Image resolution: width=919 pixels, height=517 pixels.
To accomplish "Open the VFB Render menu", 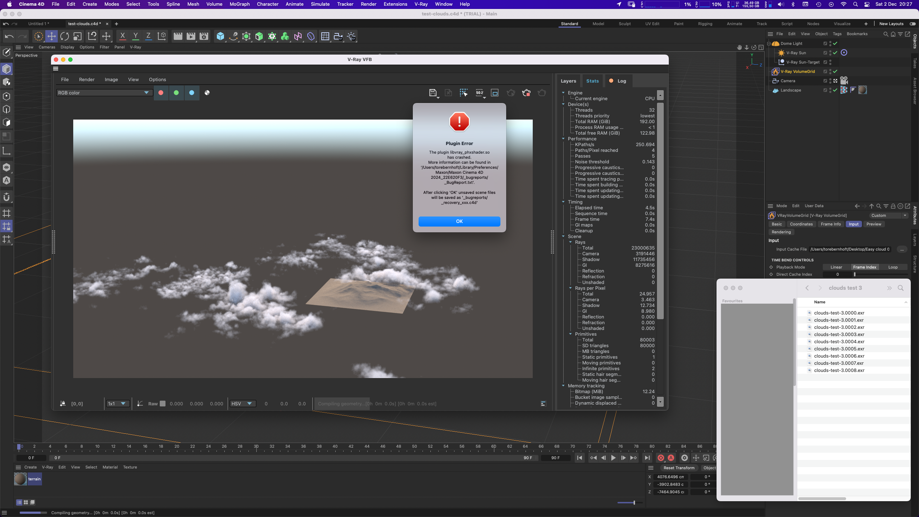I will tap(87, 79).
